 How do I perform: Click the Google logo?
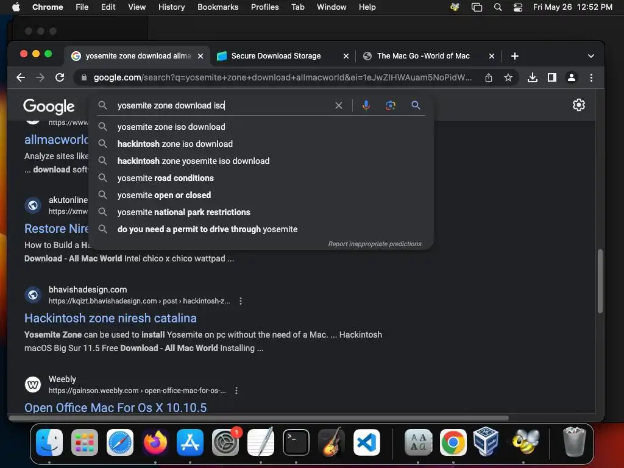[49, 106]
